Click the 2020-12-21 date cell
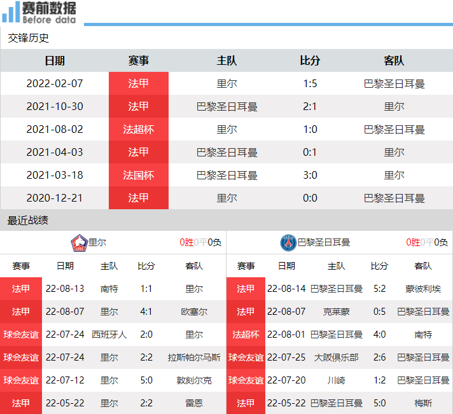 coord(55,198)
